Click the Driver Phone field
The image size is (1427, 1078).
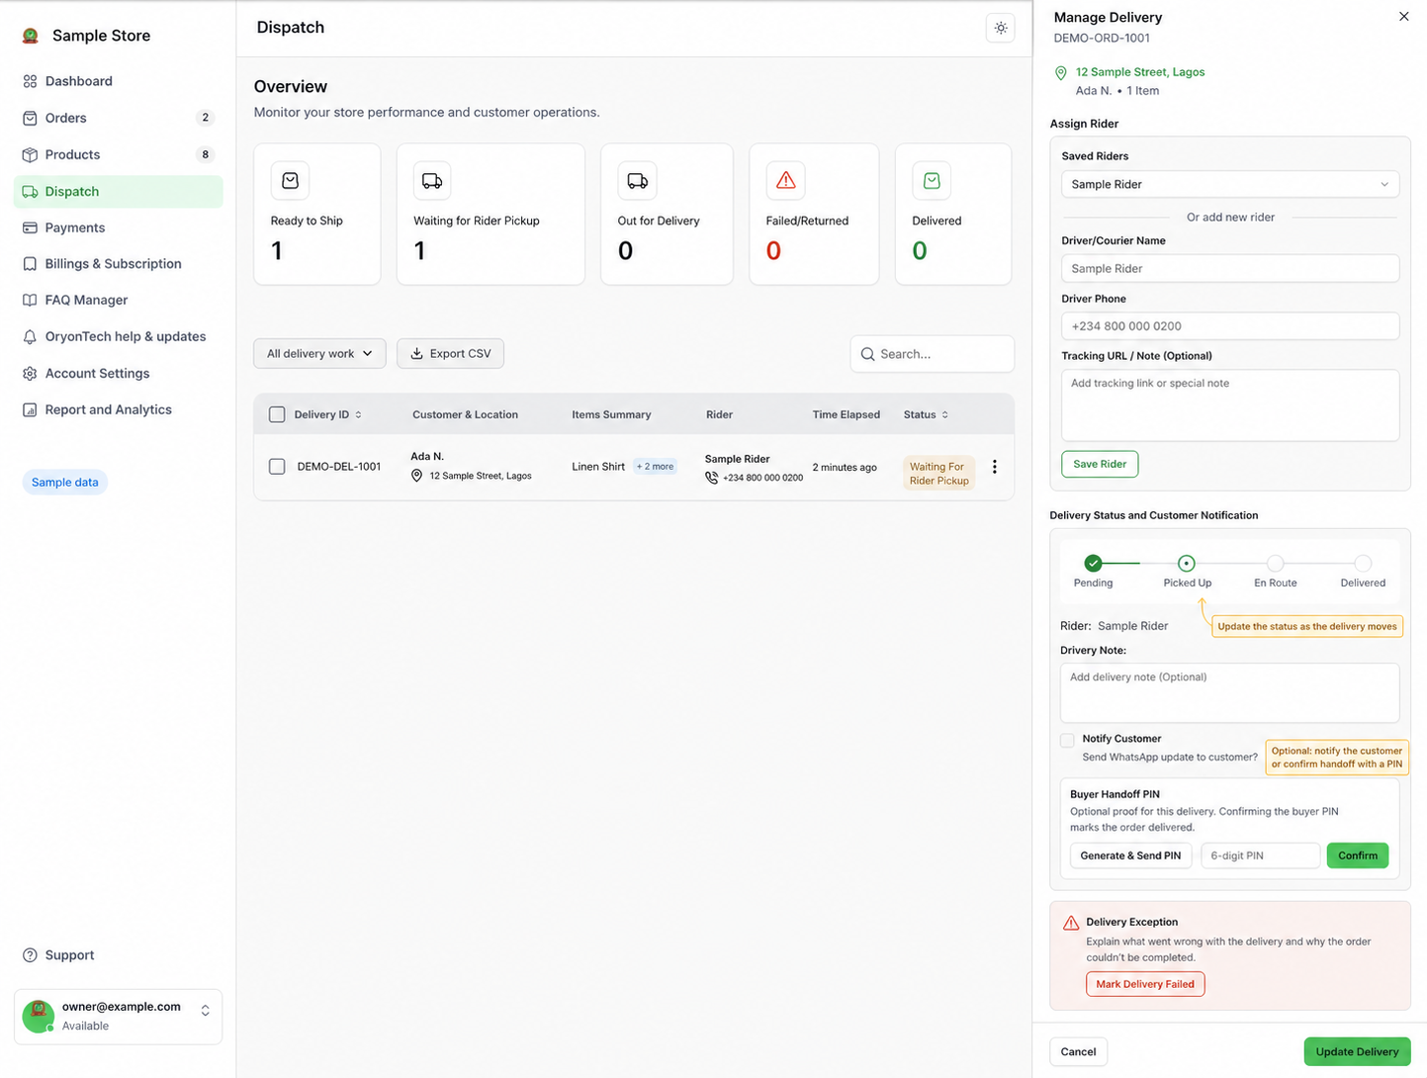[1230, 325]
